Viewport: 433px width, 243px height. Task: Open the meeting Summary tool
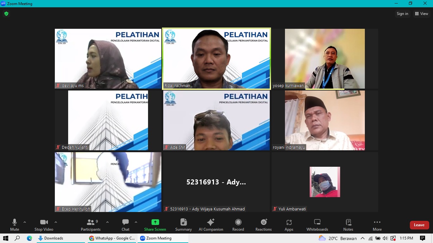tap(183, 225)
